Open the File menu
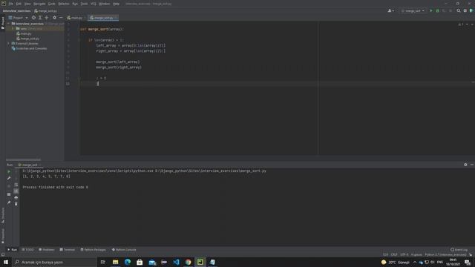Screen dimensions: 475x267 (11, 4)
